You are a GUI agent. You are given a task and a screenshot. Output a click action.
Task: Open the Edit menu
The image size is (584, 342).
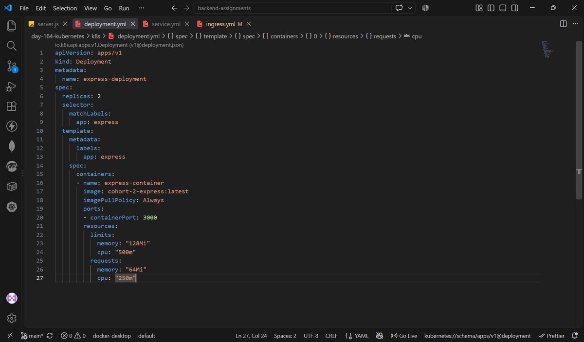point(41,8)
